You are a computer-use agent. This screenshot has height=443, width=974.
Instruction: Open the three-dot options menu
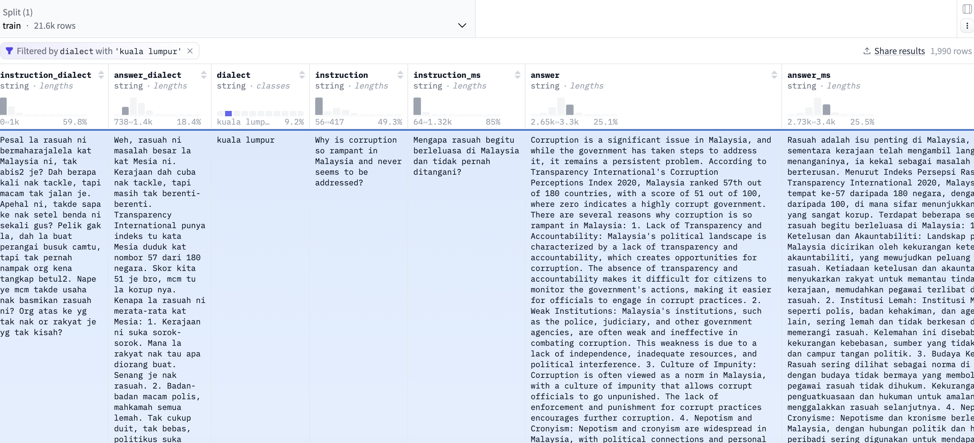(967, 26)
